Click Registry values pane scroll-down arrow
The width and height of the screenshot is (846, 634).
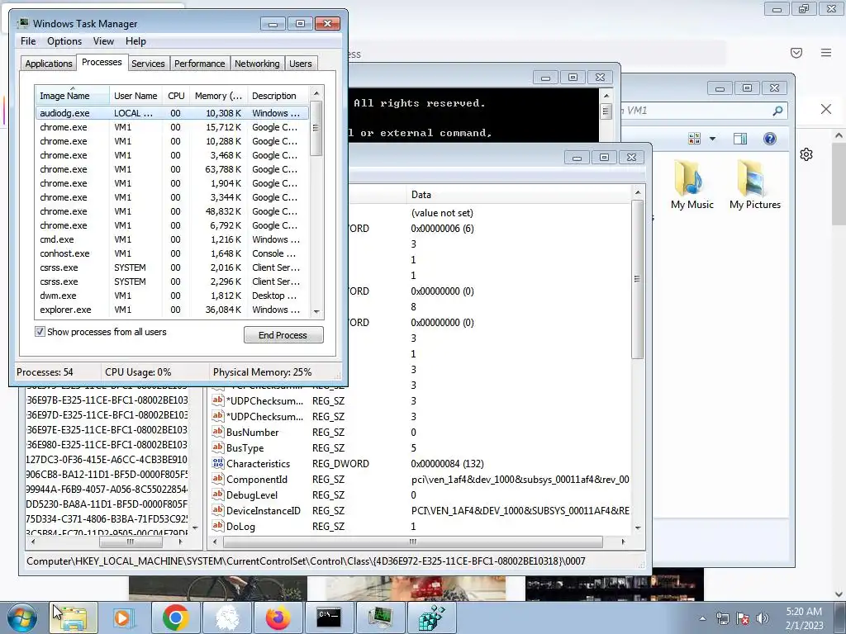pyautogui.click(x=638, y=528)
